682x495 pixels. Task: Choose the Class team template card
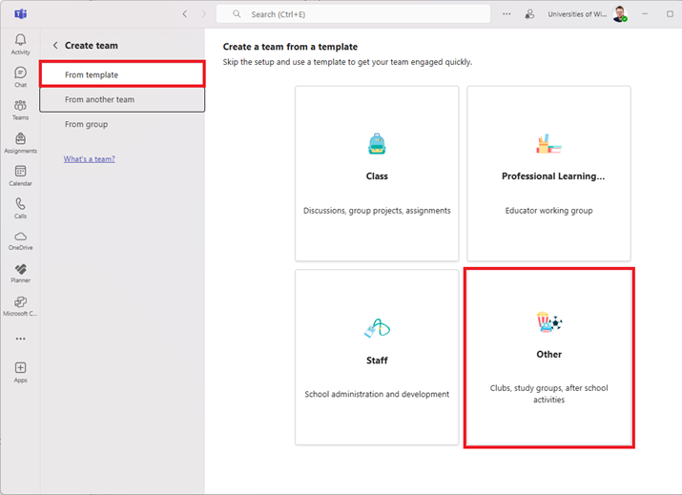point(377,174)
